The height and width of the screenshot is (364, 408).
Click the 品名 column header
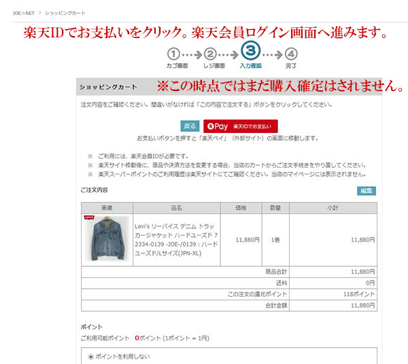(176, 208)
